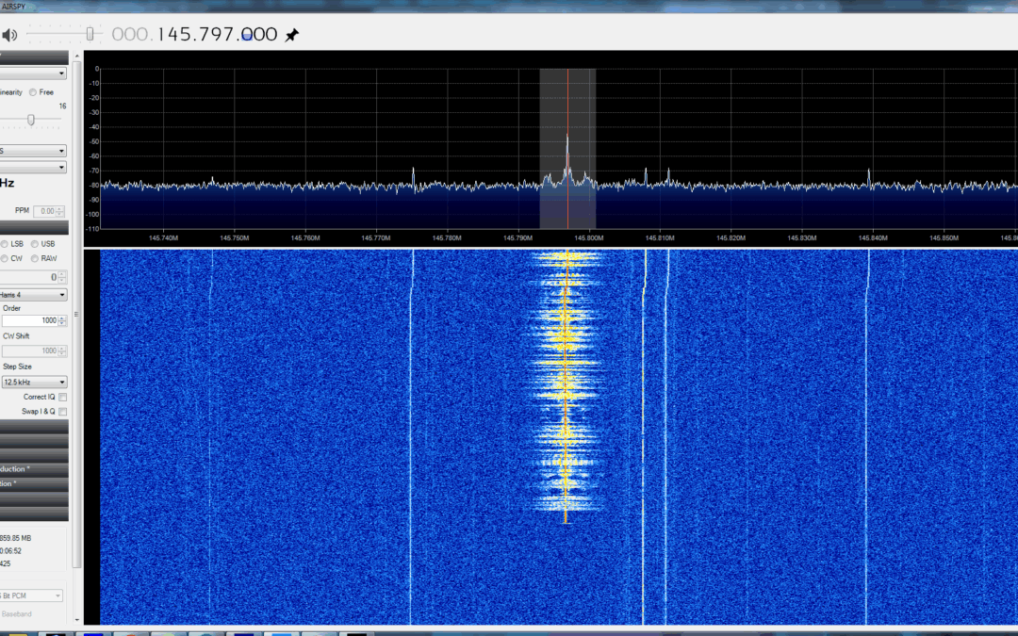Screen dimensions: 1018x636
Task: Click the 145.820M frequency axis label
Action: tap(731, 238)
